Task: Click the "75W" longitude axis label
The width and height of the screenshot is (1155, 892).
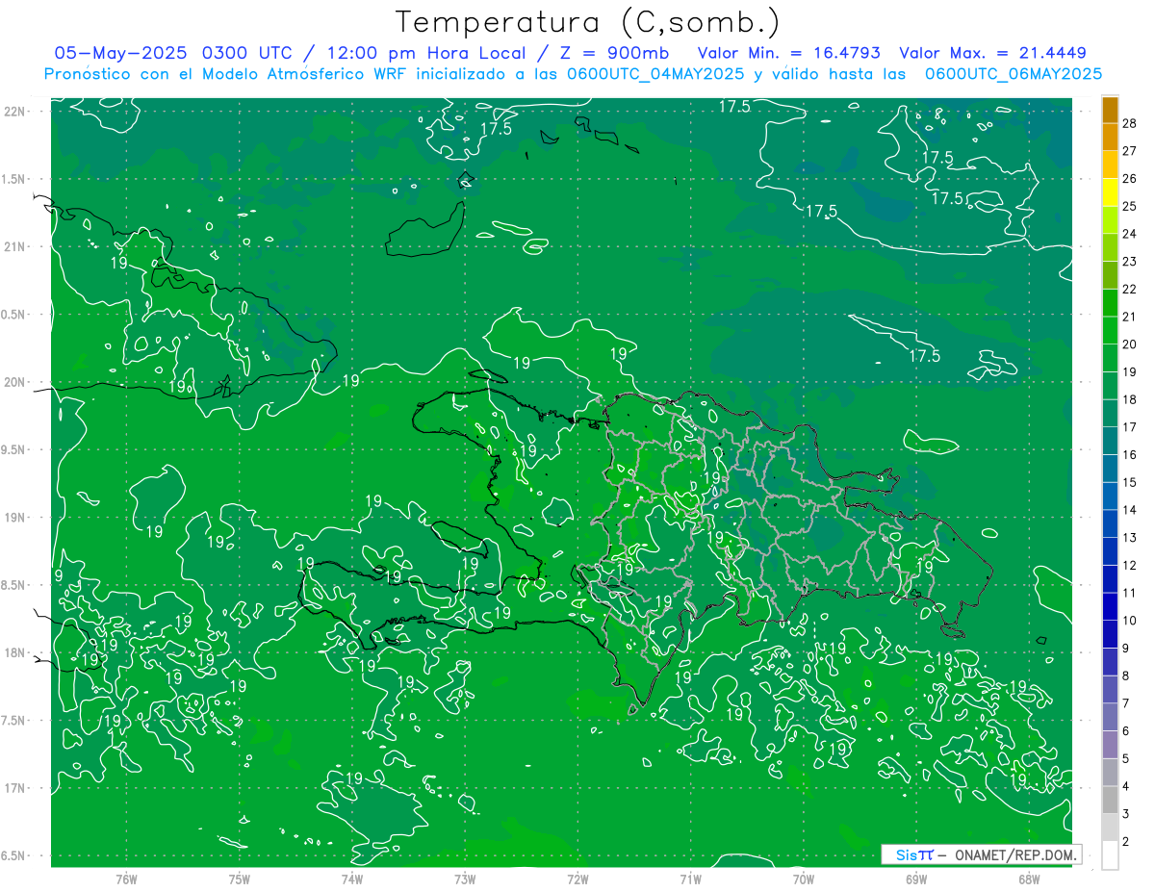Action: pos(240,879)
